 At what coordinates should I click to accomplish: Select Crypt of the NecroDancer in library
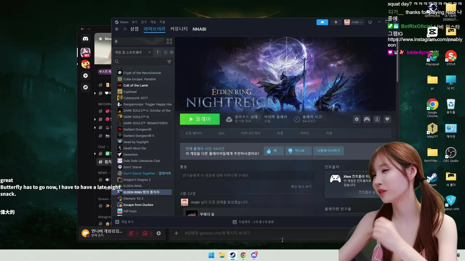coord(142,73)
